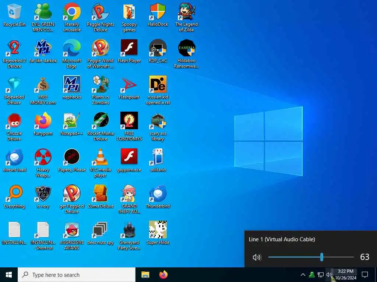Select the Peggle Nights Deluxe icon

[x=101, y=12]
